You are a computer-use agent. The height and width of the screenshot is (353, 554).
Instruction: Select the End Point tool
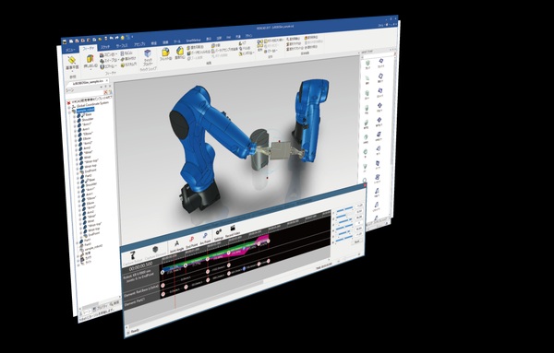point(191,241)
